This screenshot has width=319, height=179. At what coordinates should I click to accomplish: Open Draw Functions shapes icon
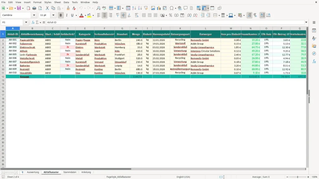coord(219,8)
